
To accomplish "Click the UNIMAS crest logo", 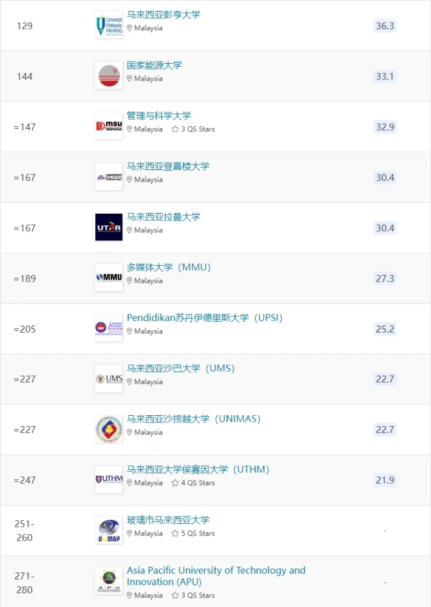I will [109, 430].
